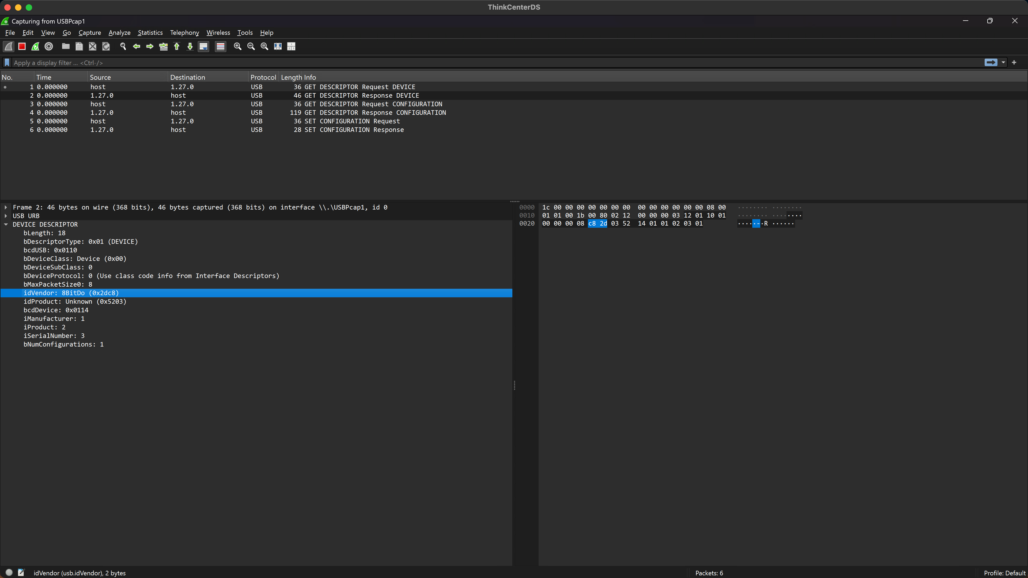Open the View menu
The image size is (1028, 578).
pyautogui.click(x=48, y=33)
